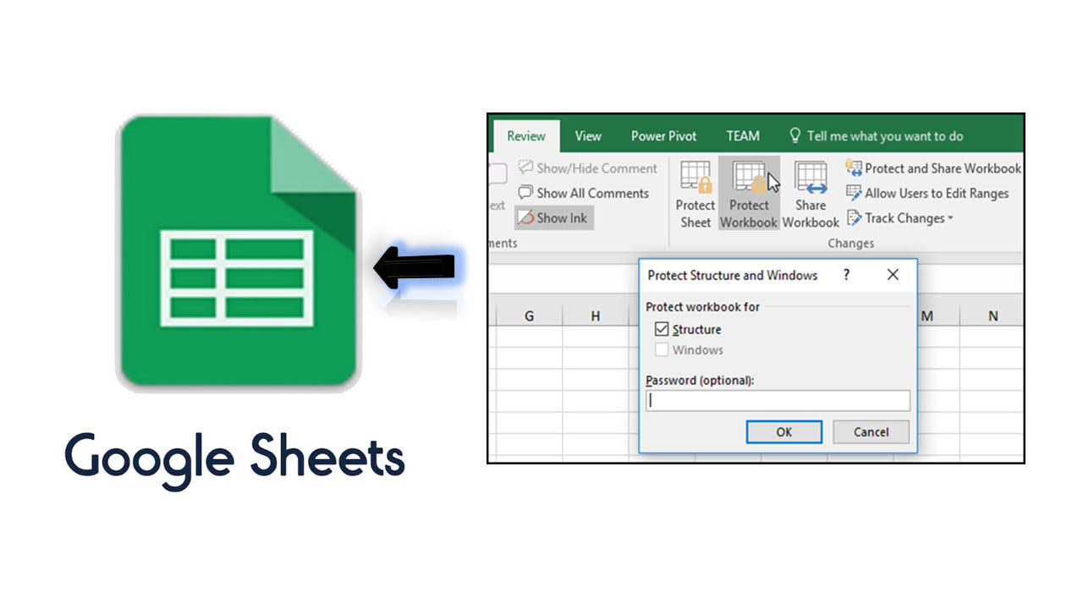Open the Power Pivot tab
This screenshot has width=1083, height=609.
664,136
